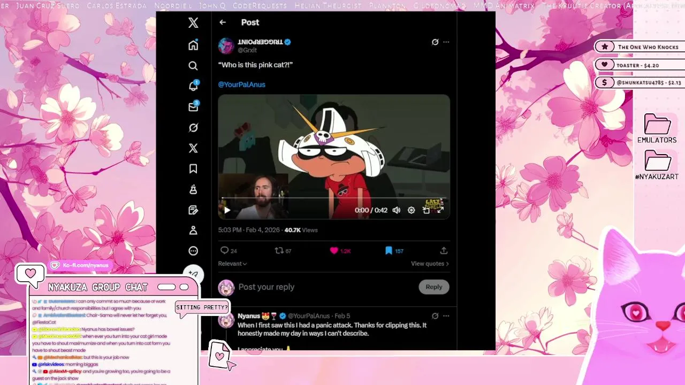The image size is (685, 385).
Task: Click the @shunkatsu4785 $2.13 badge
Action: [x=641, y=83]
